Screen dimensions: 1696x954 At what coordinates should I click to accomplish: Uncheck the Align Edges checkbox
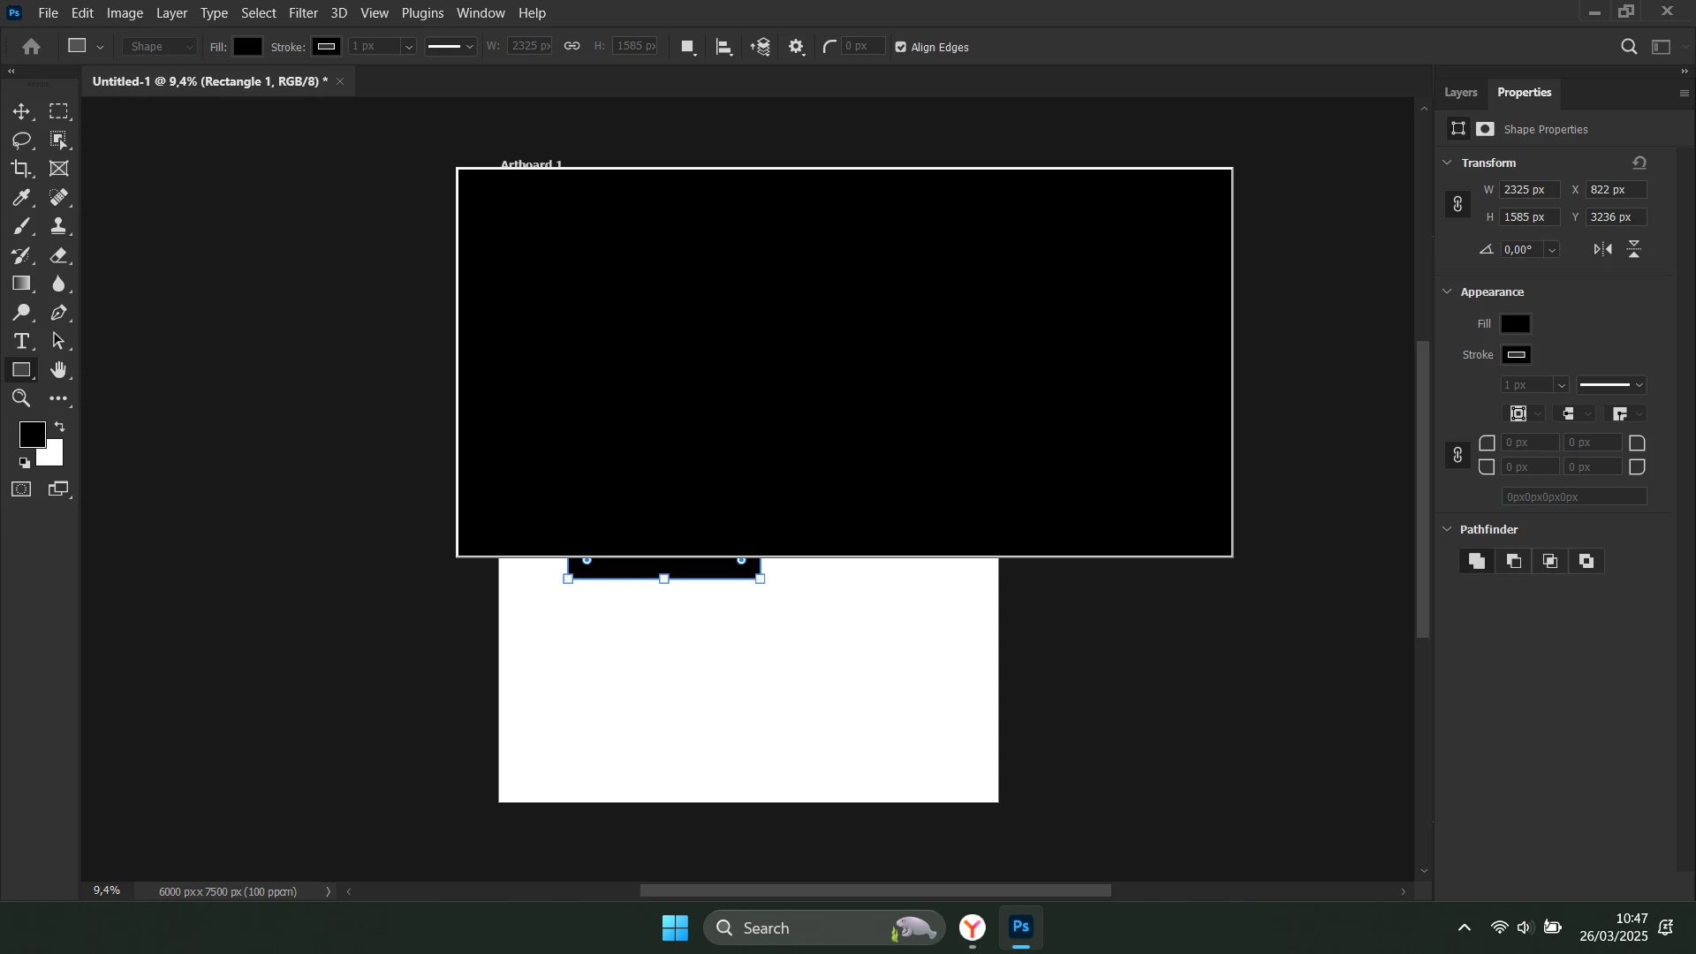(x=900, y=48)
